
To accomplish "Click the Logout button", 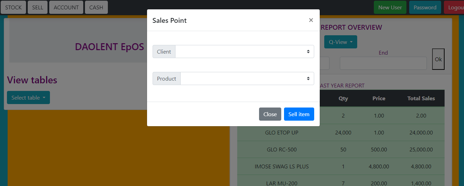I will [455, 7].
